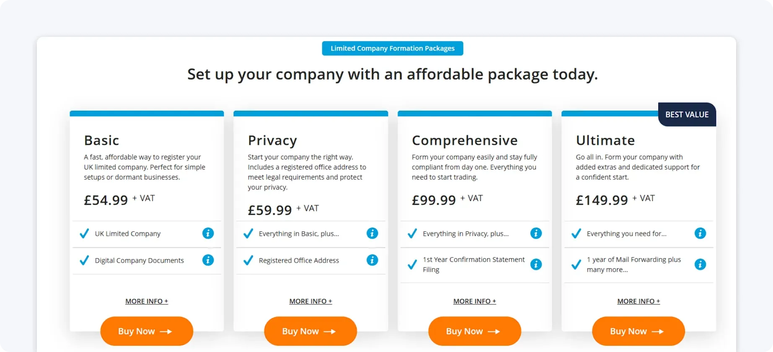
Task: Click the BEST VALUE badge
Action: click(687, 114)
